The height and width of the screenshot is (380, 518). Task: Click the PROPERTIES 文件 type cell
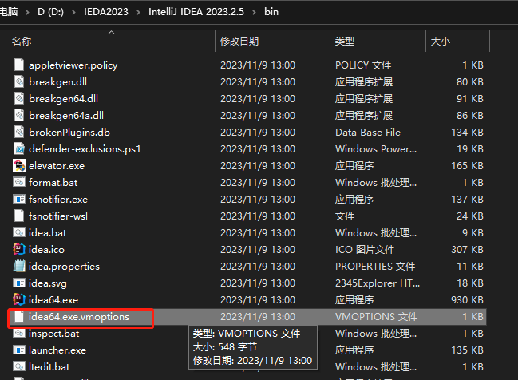(375, 267)
